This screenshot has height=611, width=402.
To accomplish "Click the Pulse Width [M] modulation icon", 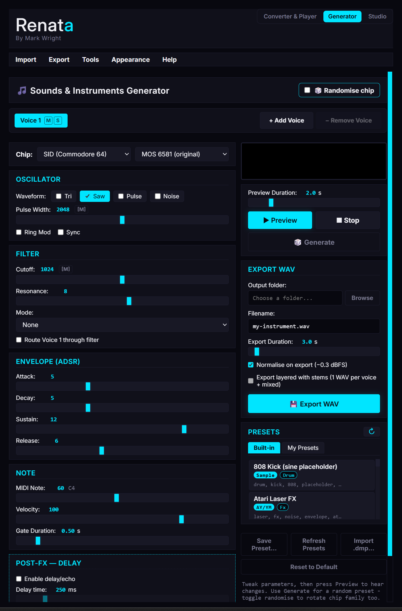I will pos(81,209).
